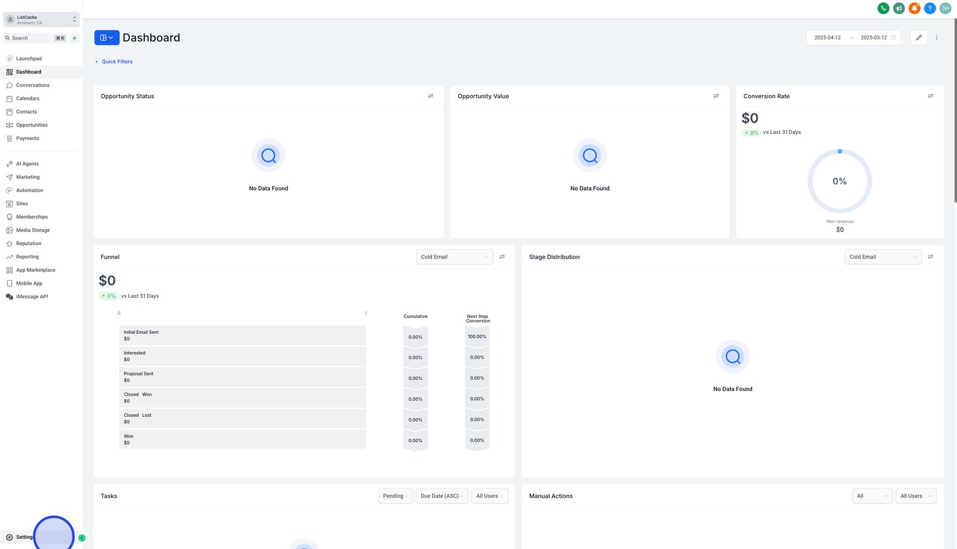Expand the ListCache account switcher

[x=41, y=20]
